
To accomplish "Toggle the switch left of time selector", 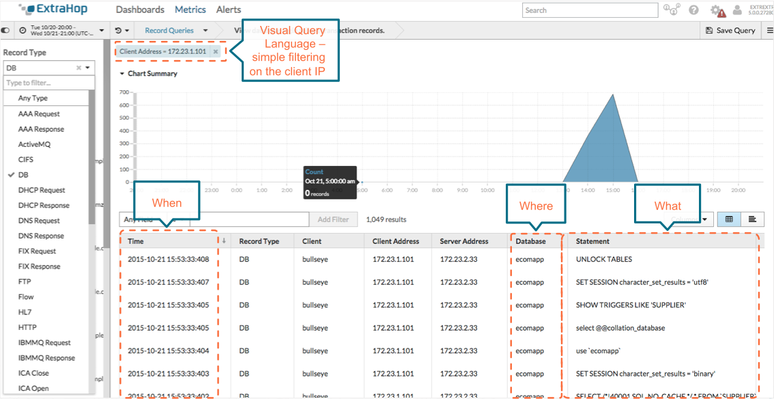I will [x=6, y=31].
